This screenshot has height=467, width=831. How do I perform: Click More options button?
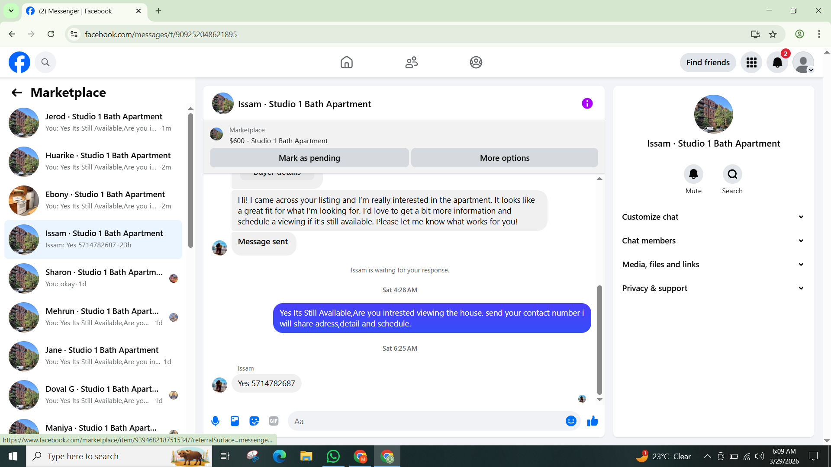pyautogui.click(x=505, y=158)
